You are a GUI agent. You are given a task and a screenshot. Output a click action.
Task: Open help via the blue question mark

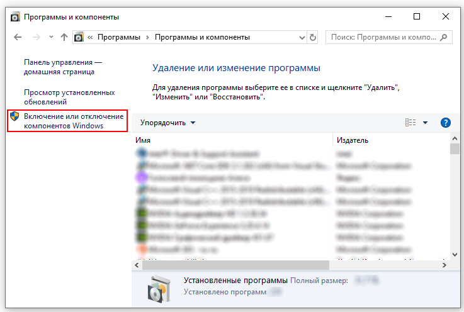[x=446, y=123]
